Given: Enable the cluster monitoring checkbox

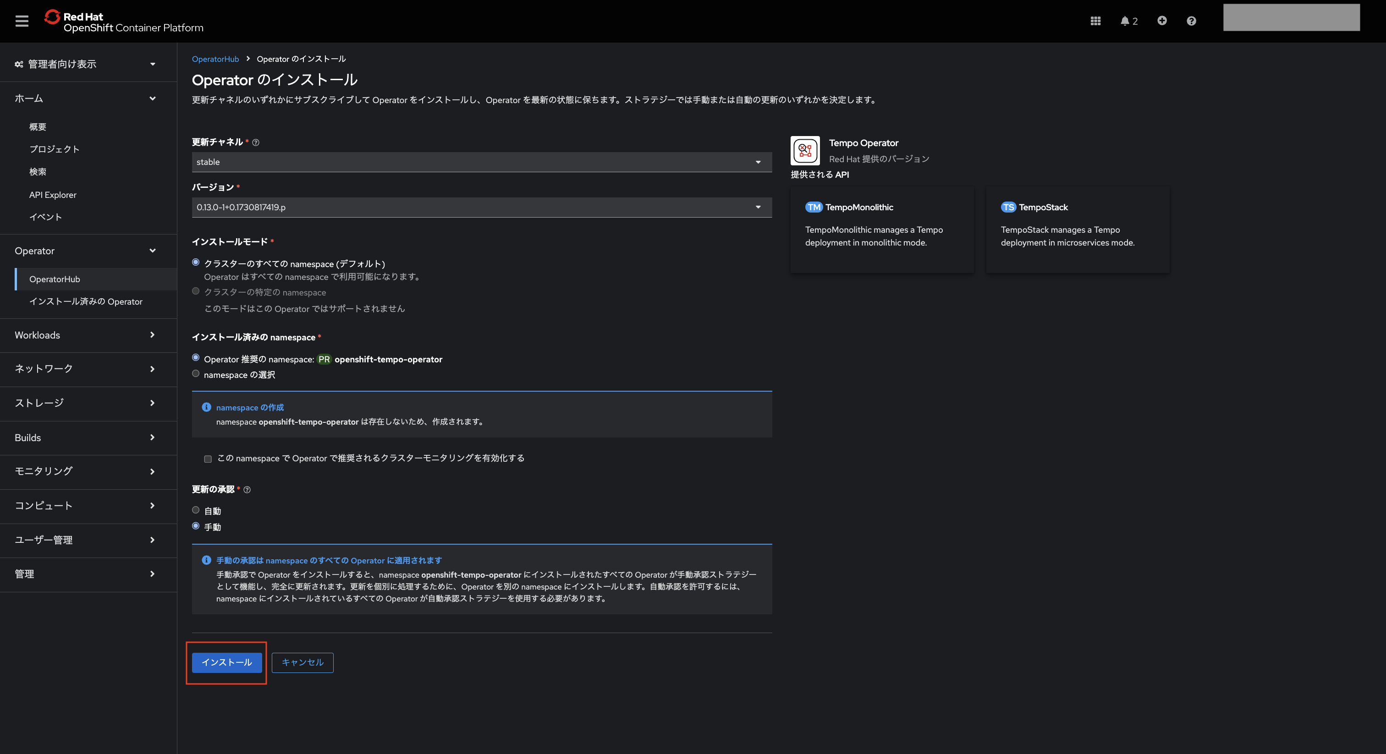Looking at the screenshot, I should coord(208,459).
